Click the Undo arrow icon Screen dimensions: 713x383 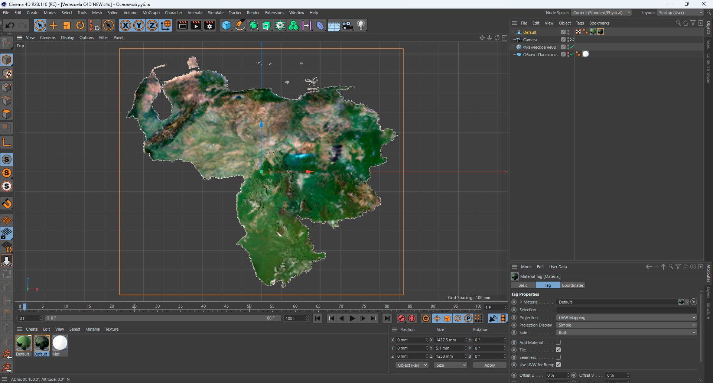(x=10, y=25)
